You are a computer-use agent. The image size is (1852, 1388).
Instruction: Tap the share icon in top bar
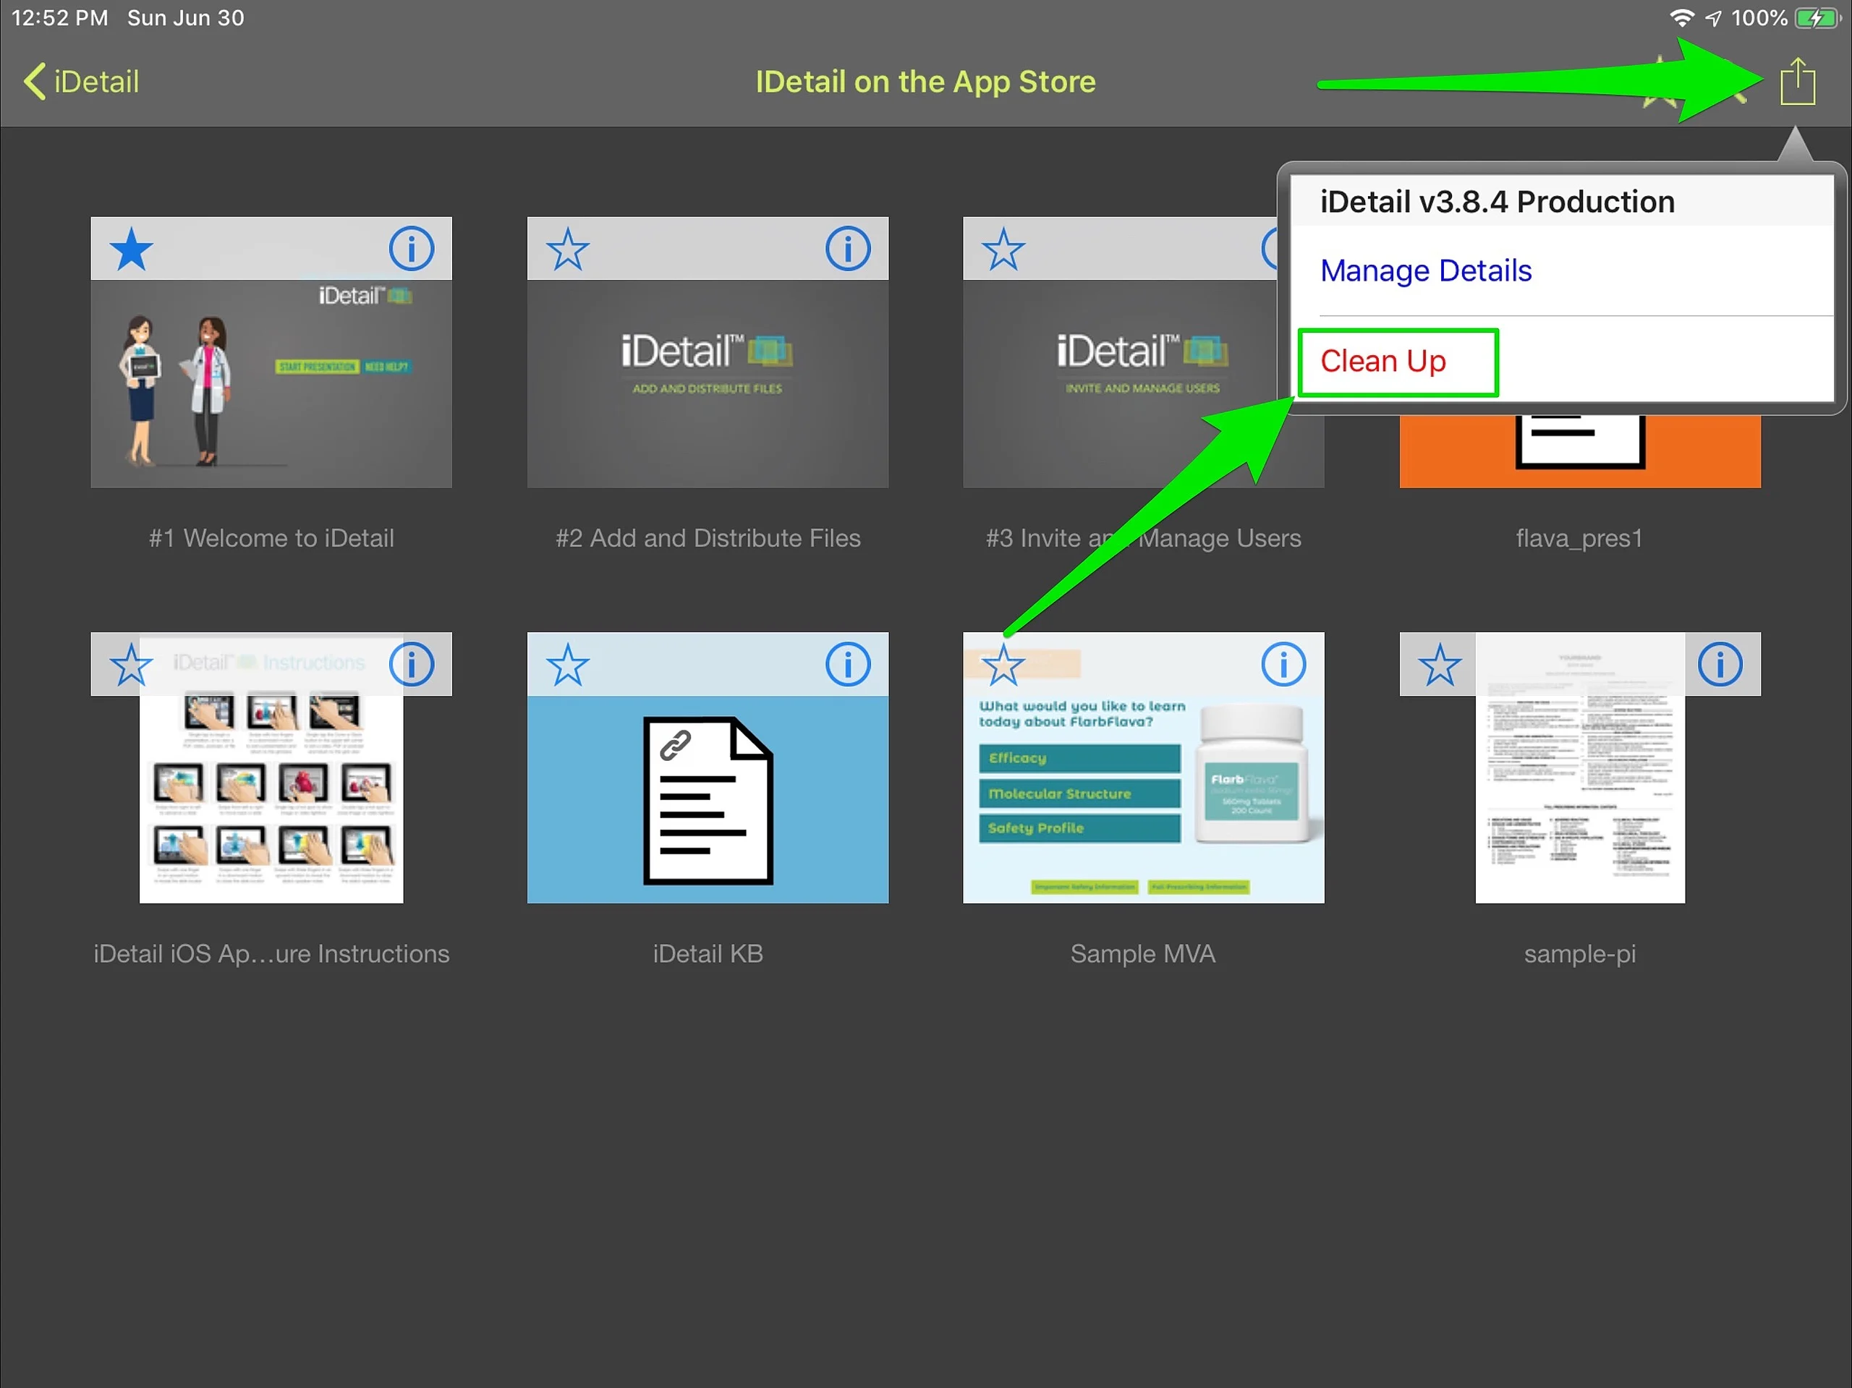[x=1797, y=81]
